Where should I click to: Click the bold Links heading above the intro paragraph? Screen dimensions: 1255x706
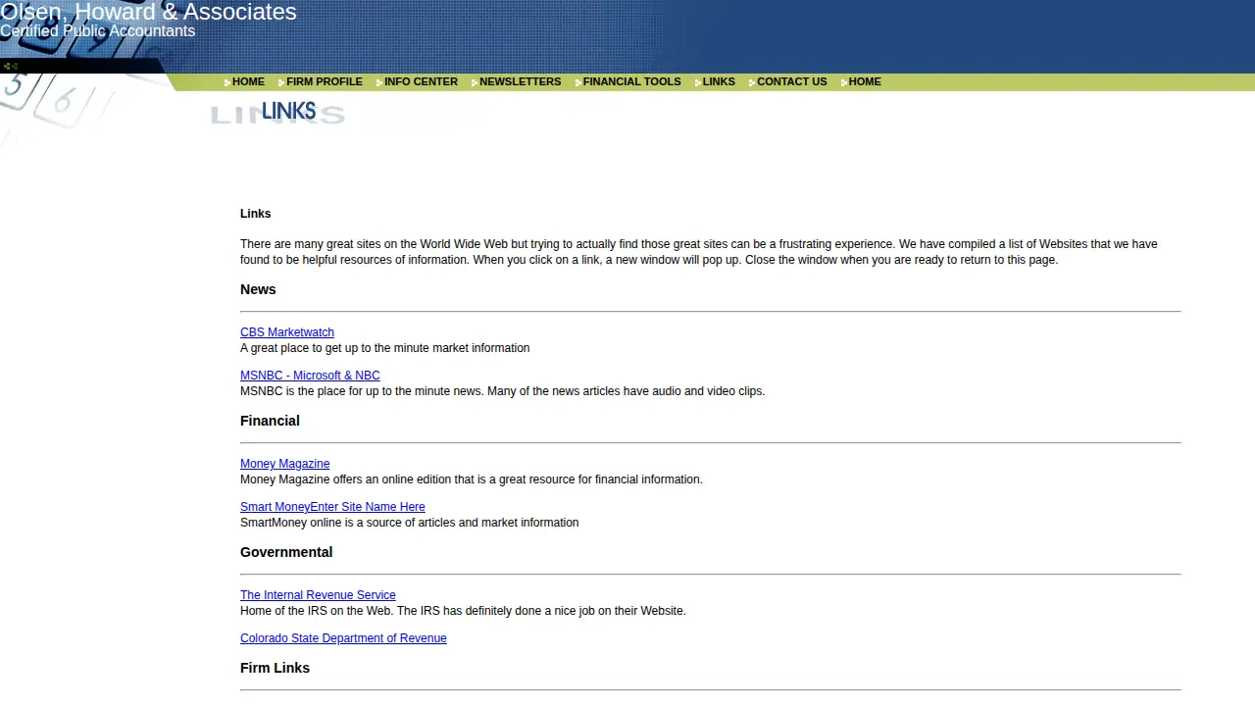255,214
